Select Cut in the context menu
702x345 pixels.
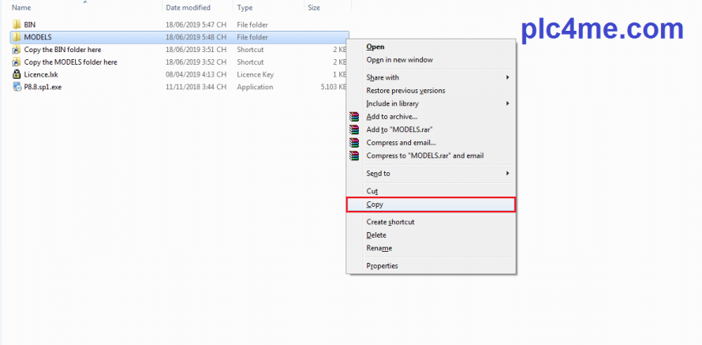[x=372, y=191]
